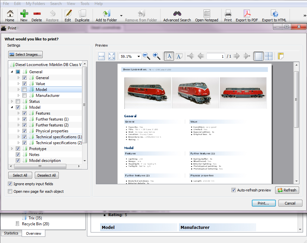Click the Add to Folder icon

[106, 13]
